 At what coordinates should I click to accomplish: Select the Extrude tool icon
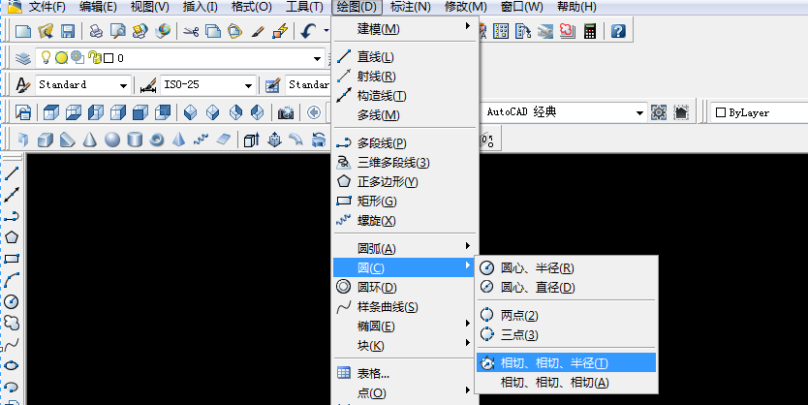252,140
